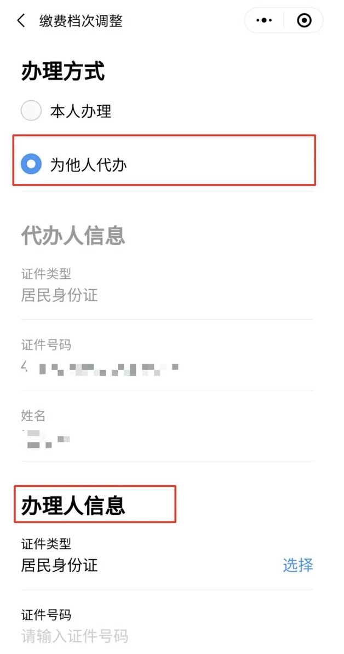The height and width of the screenshot is (654, 344).
Task: Select the 为他人代办 radio button
Action: [31, 164]
